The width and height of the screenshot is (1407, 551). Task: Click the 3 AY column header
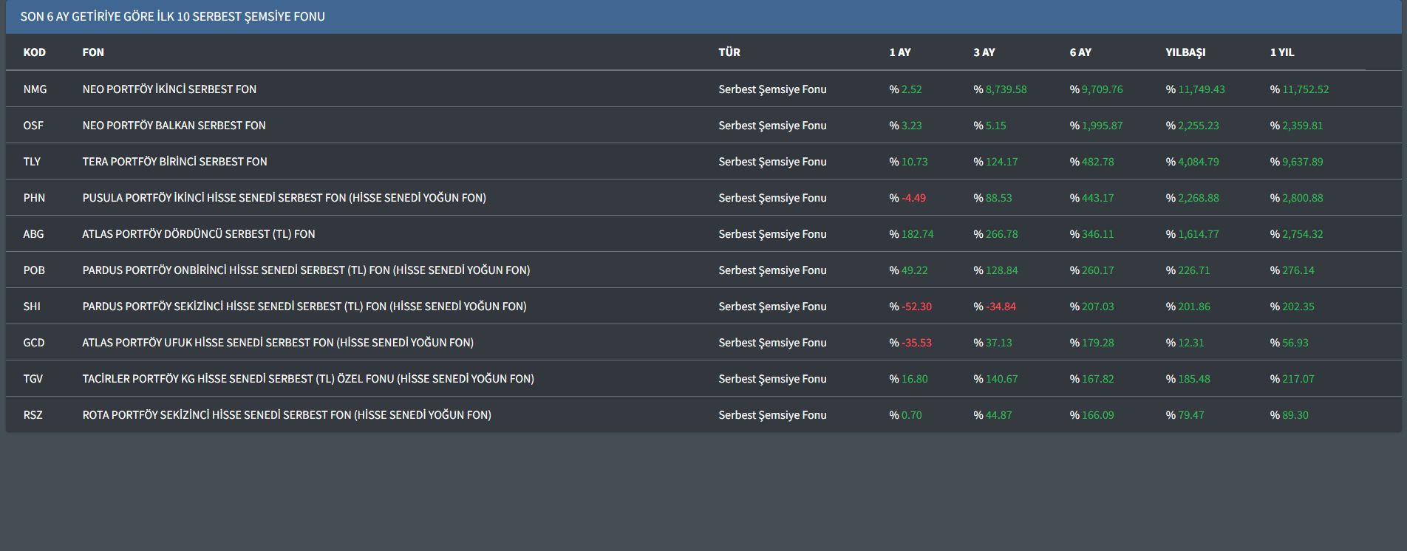[x=984, y=52]
